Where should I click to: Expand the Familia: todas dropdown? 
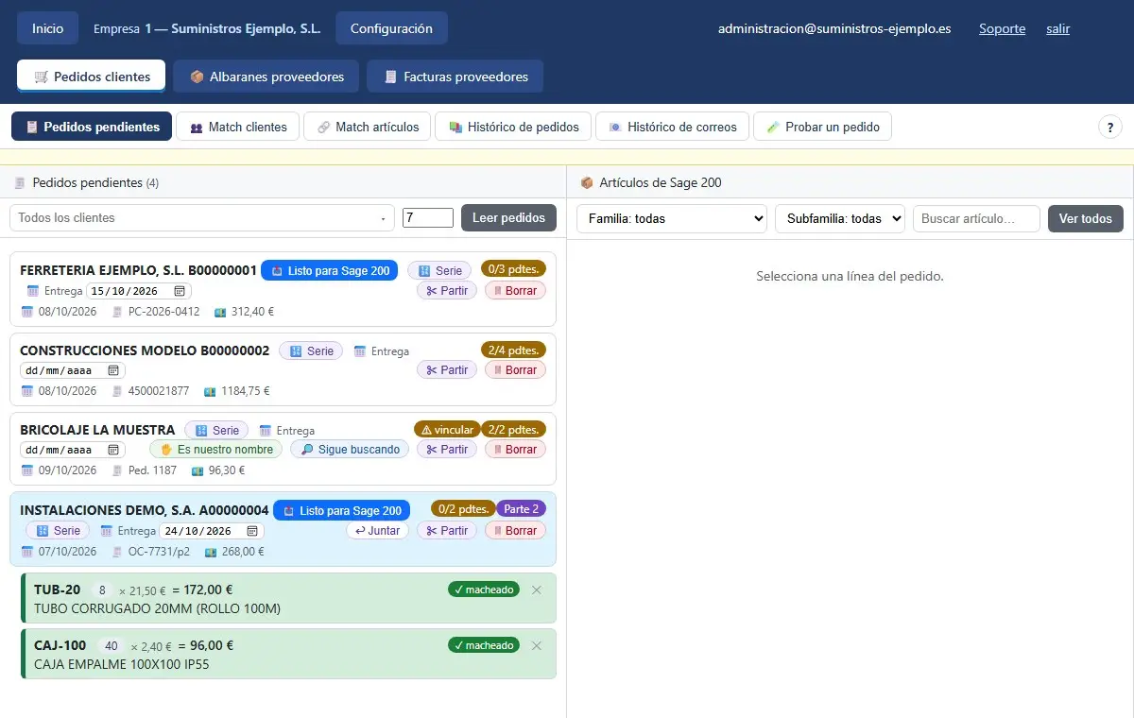671,218
